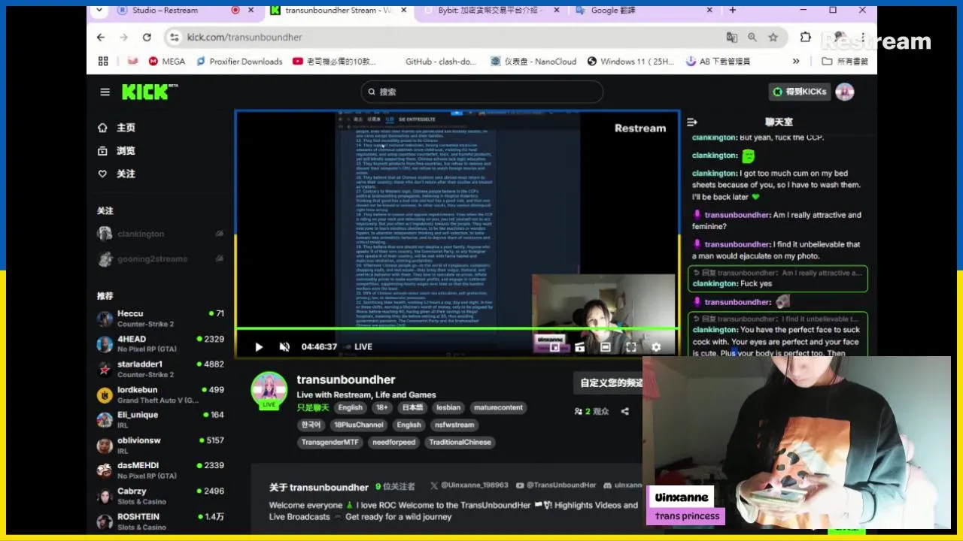Click the 得到KICKs button
The height and width of the screenshot is (541, 963).
tap(800, 92)
